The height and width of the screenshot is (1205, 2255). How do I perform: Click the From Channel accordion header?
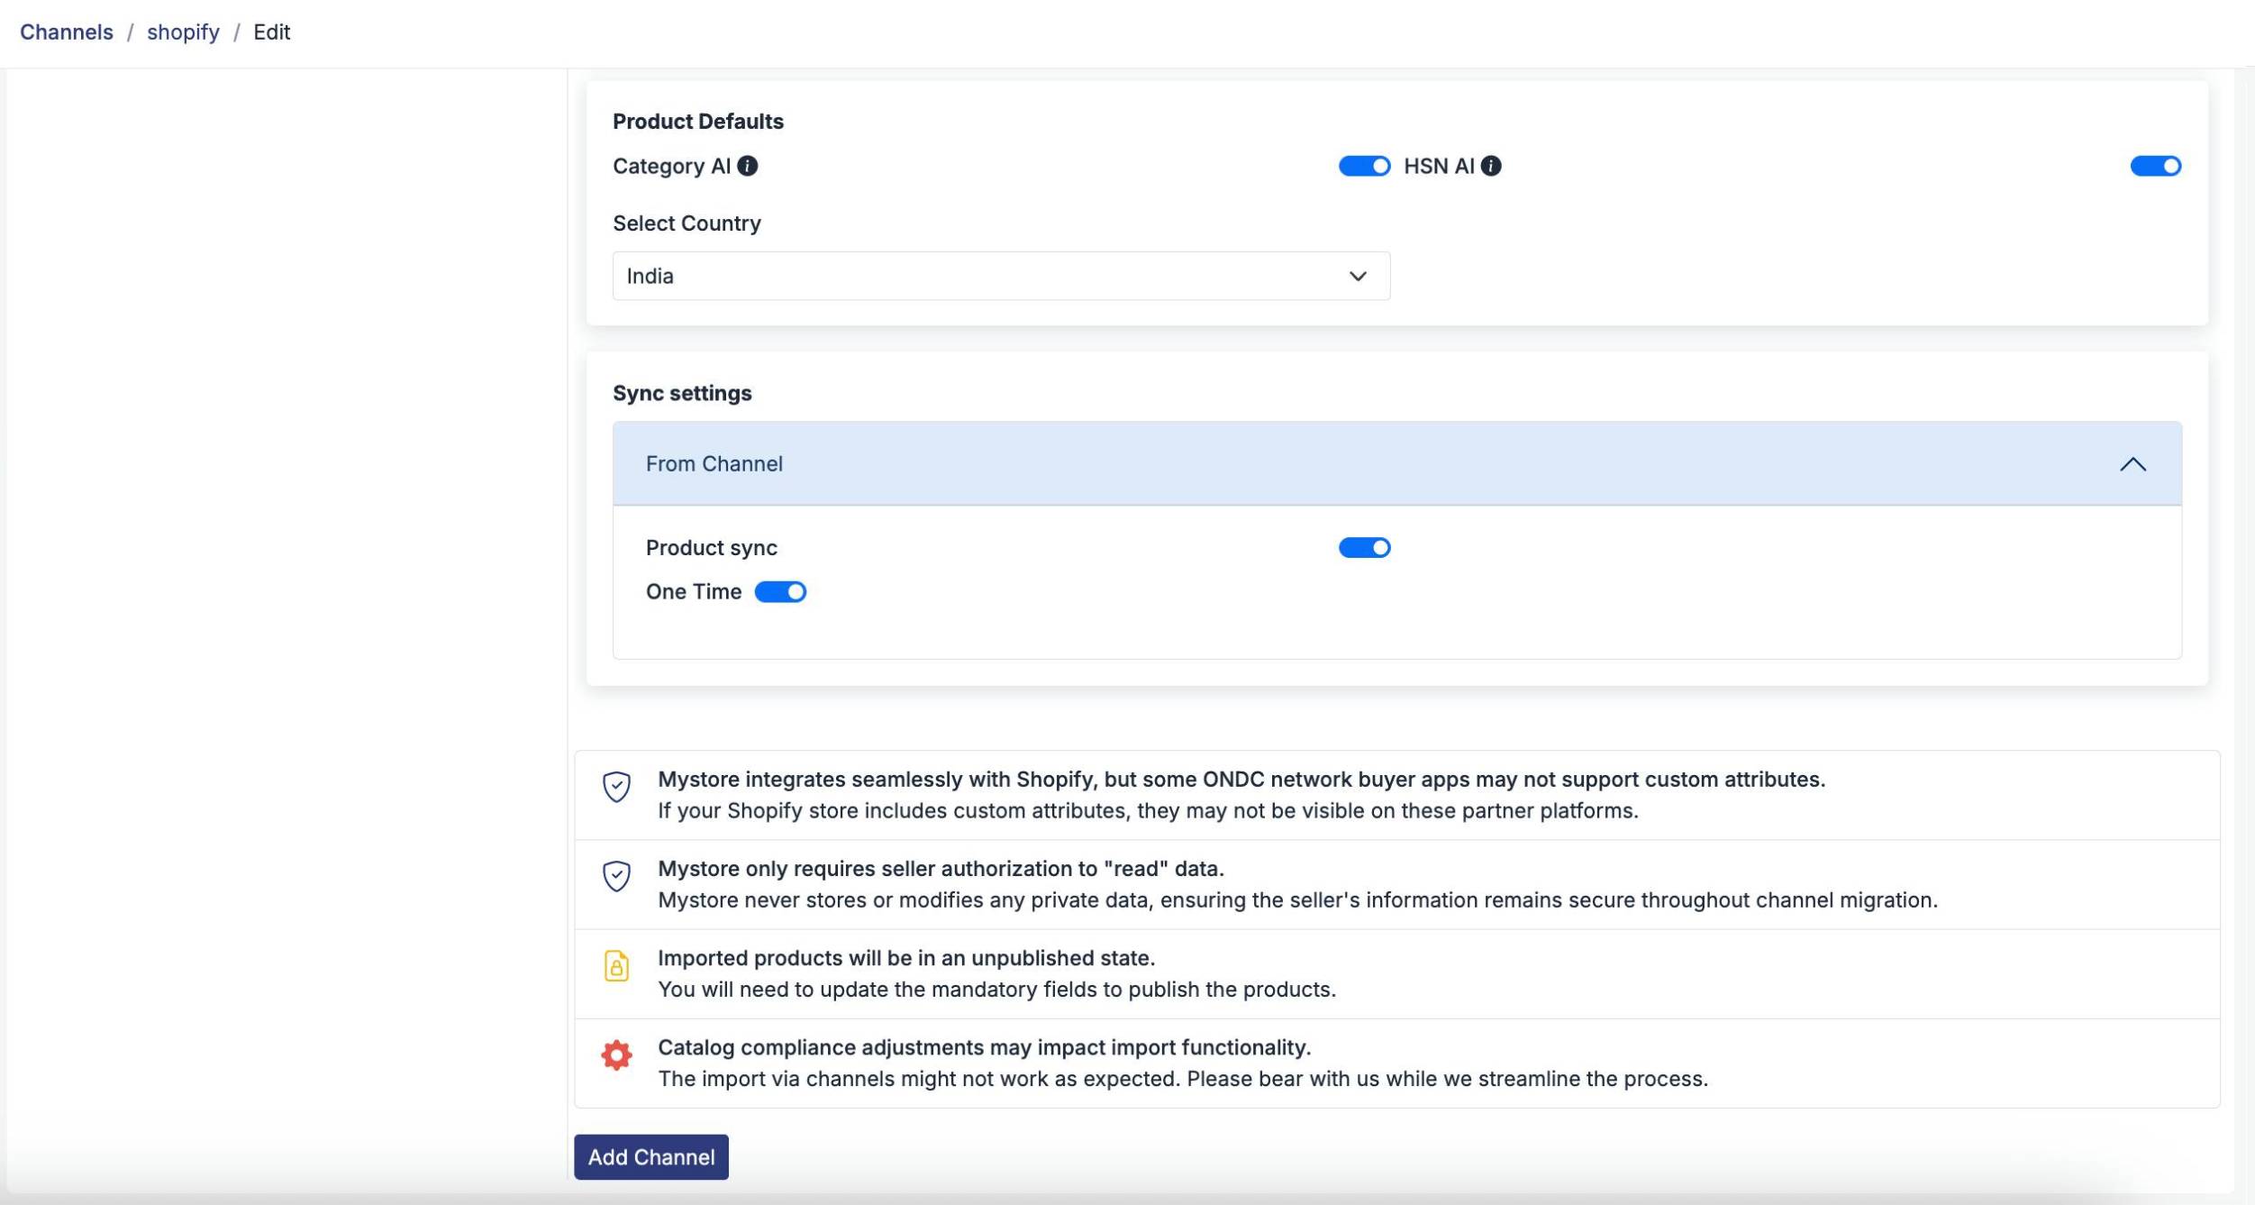coord(1261,464)
